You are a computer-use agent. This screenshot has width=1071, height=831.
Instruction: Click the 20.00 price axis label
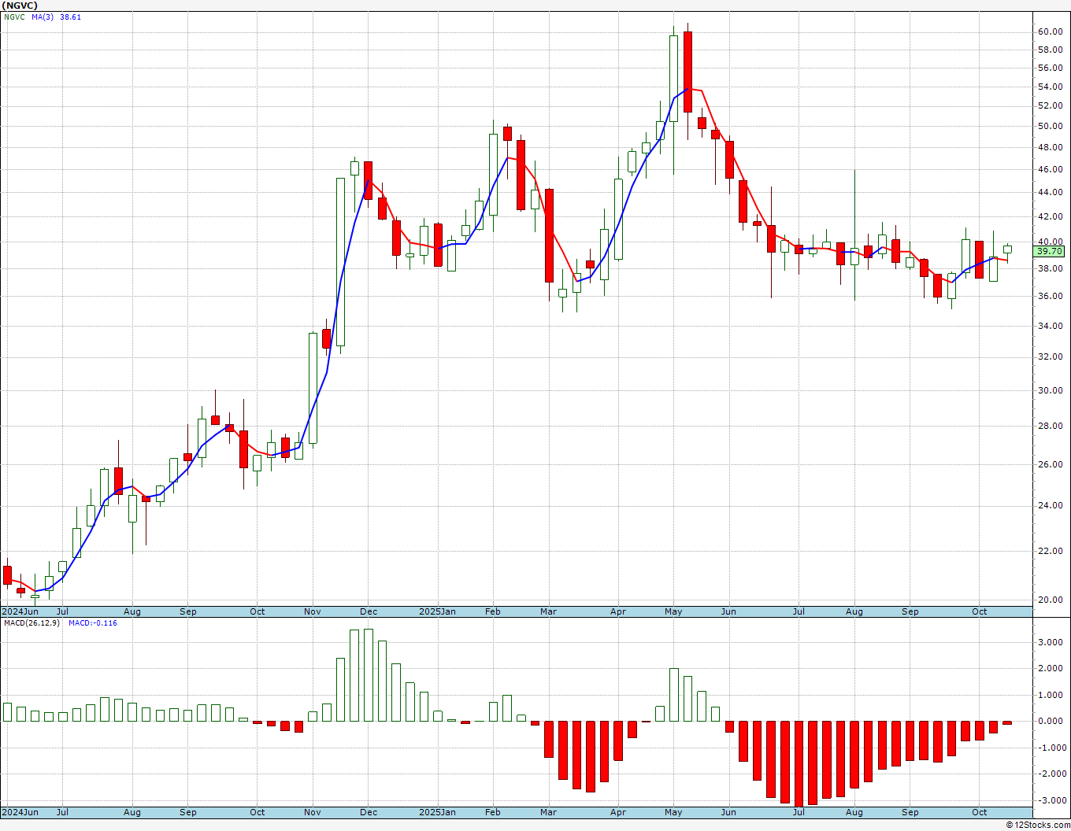(x=1050, y=600)
